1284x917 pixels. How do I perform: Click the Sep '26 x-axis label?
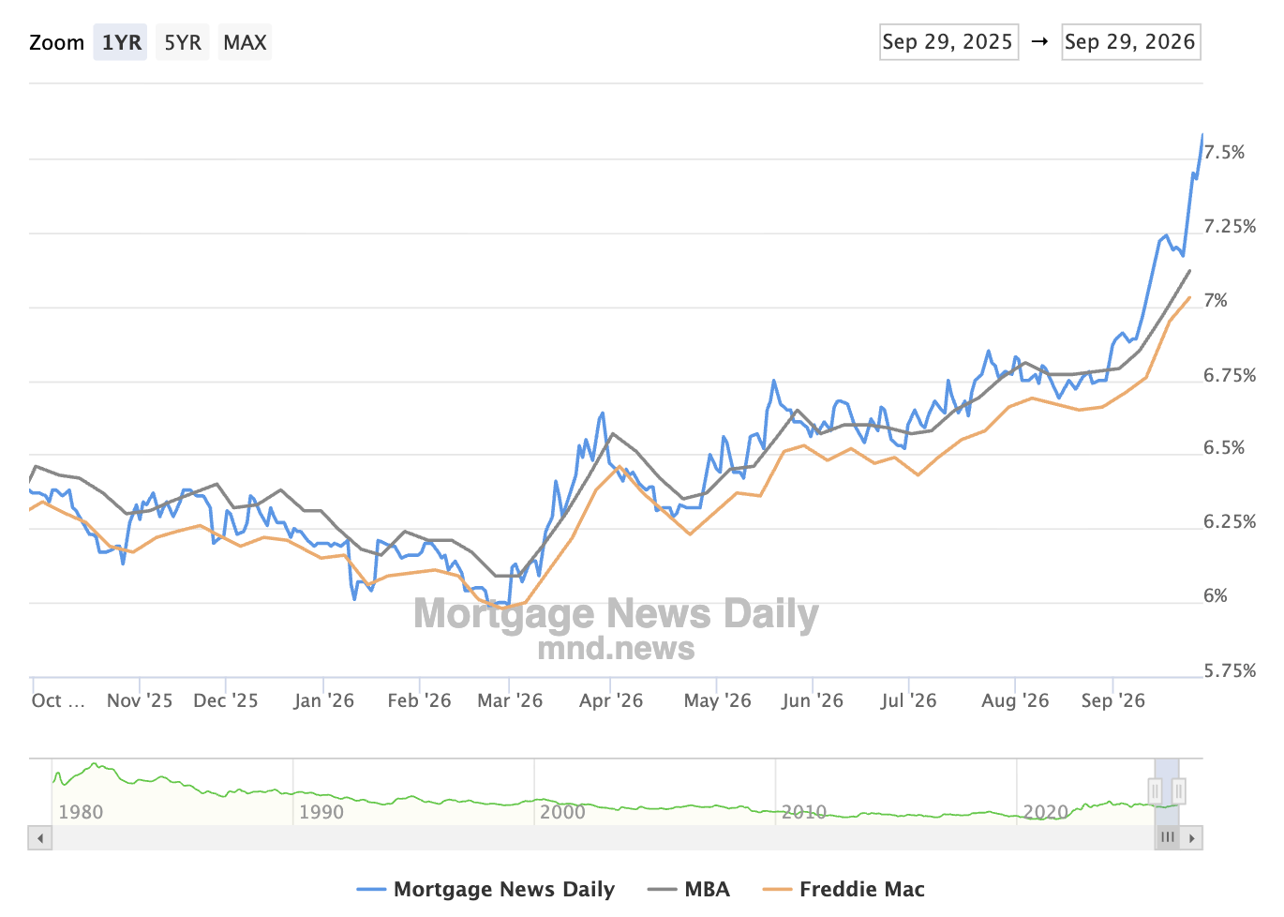(1112, 700)
